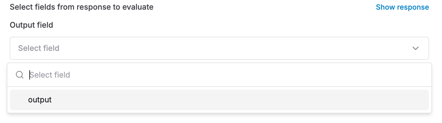Choose output as the Output field
Viewport: 442px width, 123px height.
(219, 100)
